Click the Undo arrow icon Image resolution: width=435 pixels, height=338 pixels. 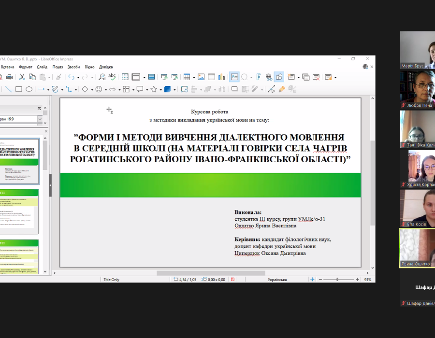tap(71, 77)
